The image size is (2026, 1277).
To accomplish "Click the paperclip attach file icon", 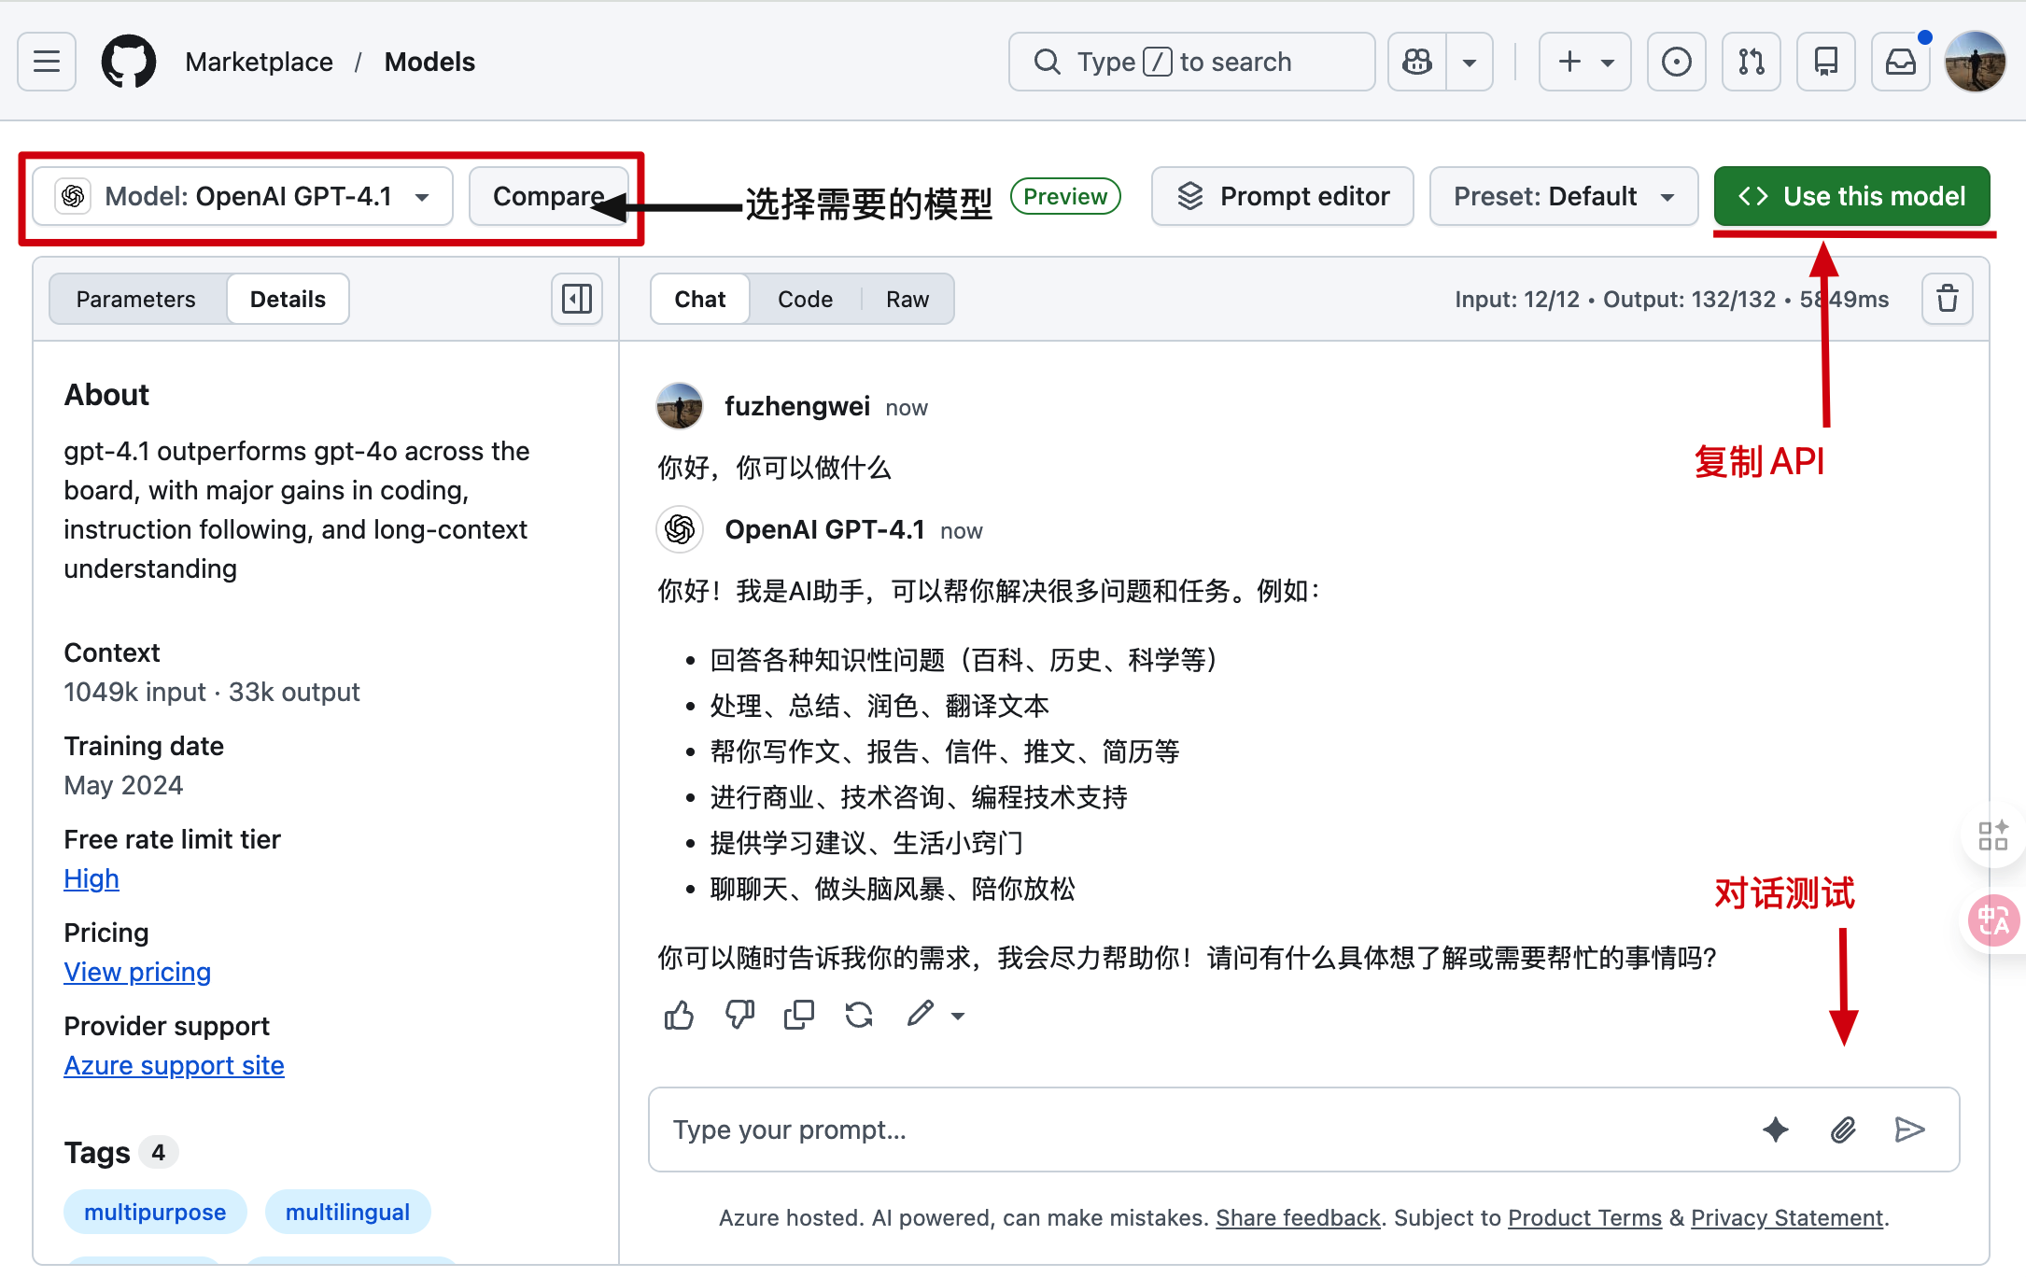I will coord(1843,1130).
